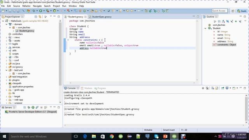Toggle alphabetical Sort in Outline view
This screenshot has height=140, width=249.
223,21
